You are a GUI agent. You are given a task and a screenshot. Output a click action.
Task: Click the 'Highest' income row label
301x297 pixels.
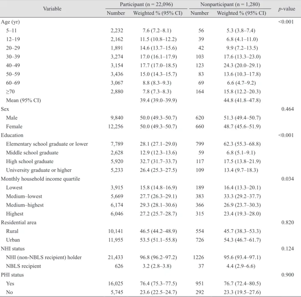point(14,214)
